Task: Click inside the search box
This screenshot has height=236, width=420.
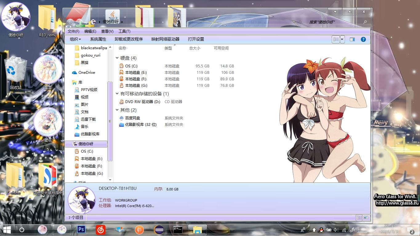Action: pos(323,22)
